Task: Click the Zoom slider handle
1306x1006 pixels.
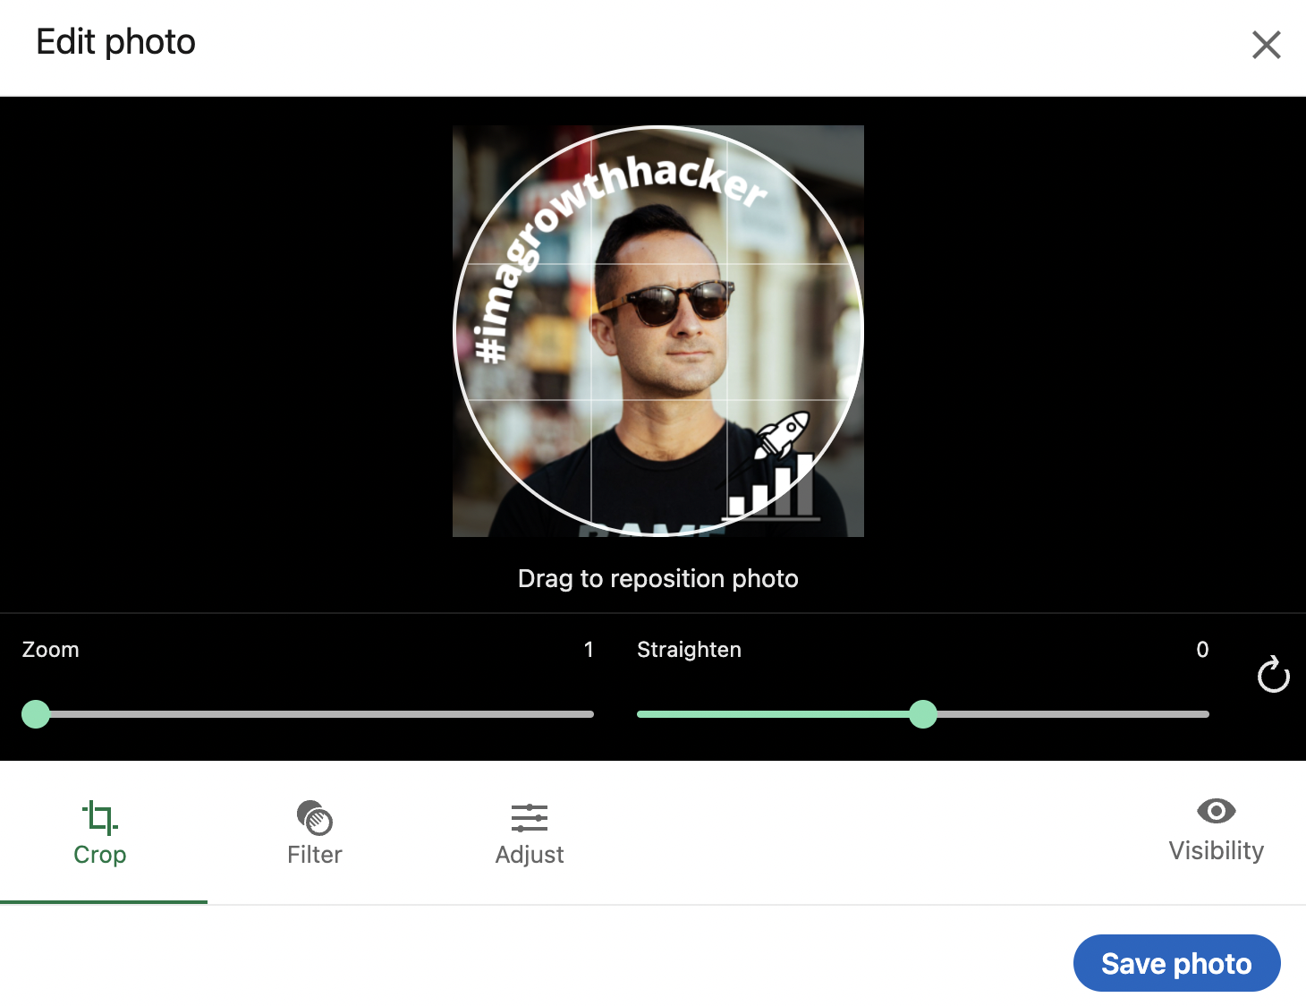Action: pos(36,714)
